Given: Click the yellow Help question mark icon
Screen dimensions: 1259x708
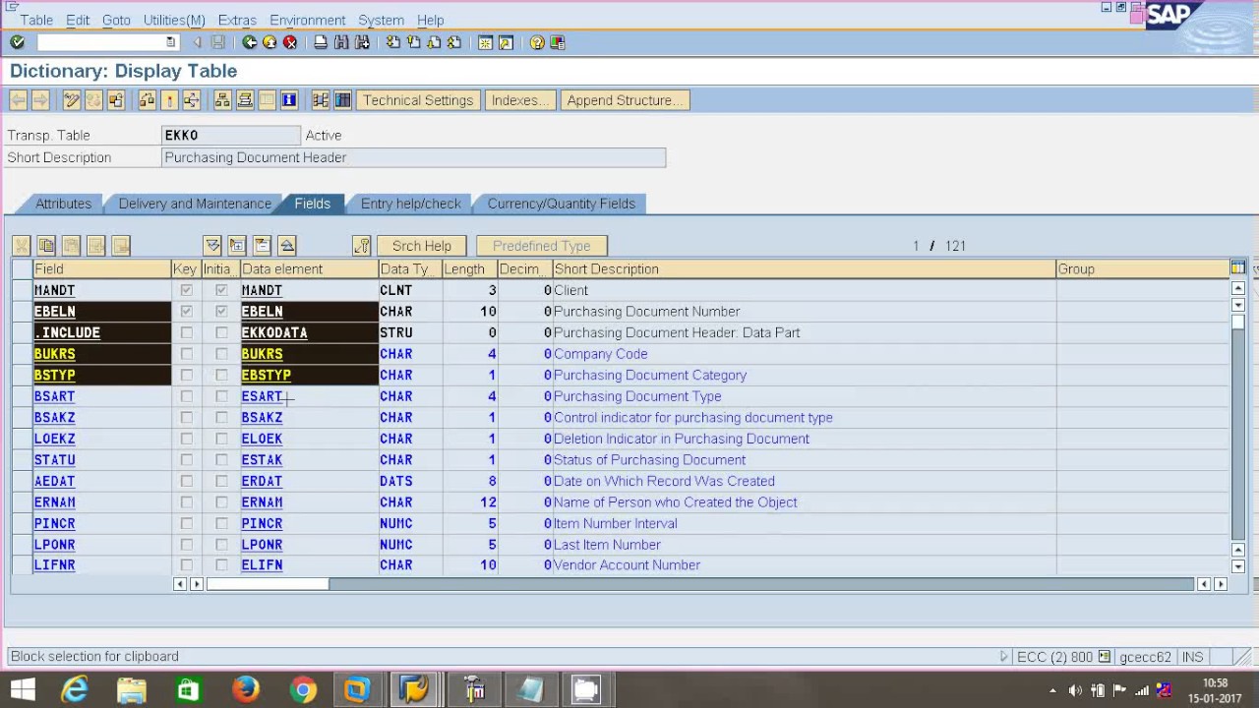Looking at the screenshot, I should (537, 42).
